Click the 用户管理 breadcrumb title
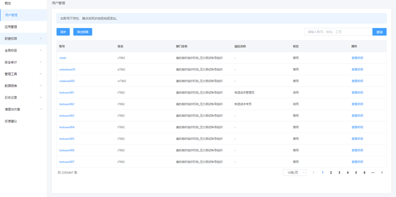 pos(58,3)
